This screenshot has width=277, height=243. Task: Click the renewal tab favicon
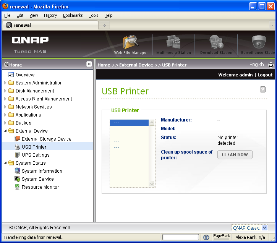(x=9, y=25)
